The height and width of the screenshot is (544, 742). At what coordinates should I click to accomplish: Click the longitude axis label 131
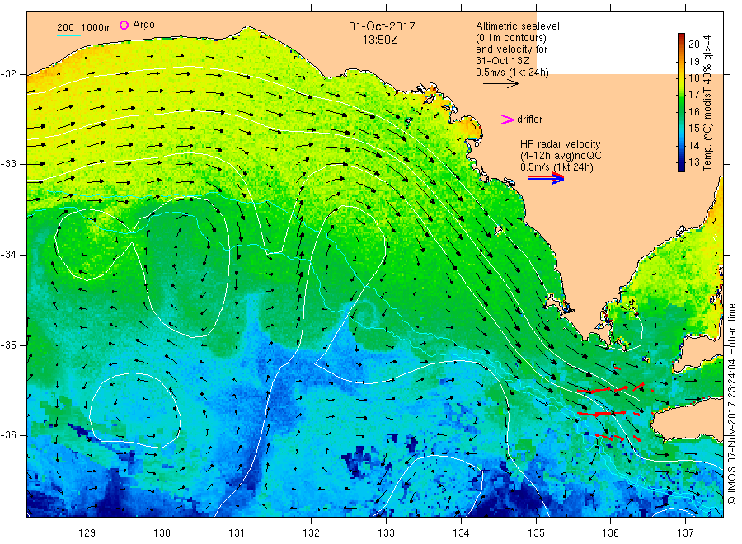coord(237,532)
